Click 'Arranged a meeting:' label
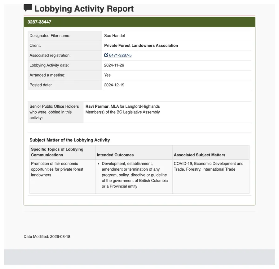 [x=47, y=75]
